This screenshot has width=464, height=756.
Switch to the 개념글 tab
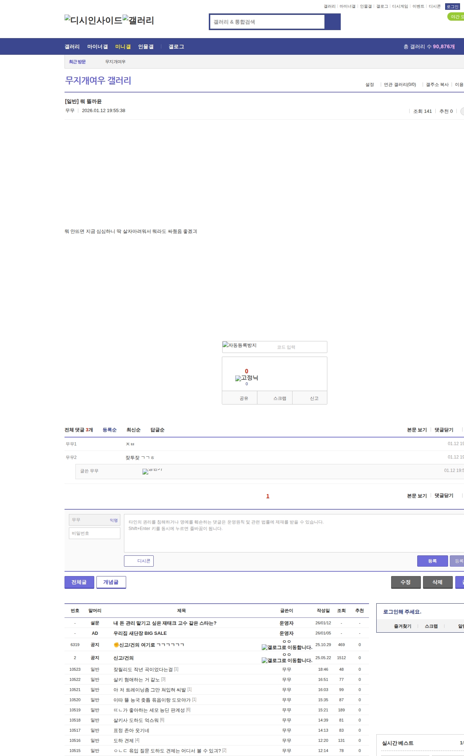pyautogui.click(x=111, y=582)
